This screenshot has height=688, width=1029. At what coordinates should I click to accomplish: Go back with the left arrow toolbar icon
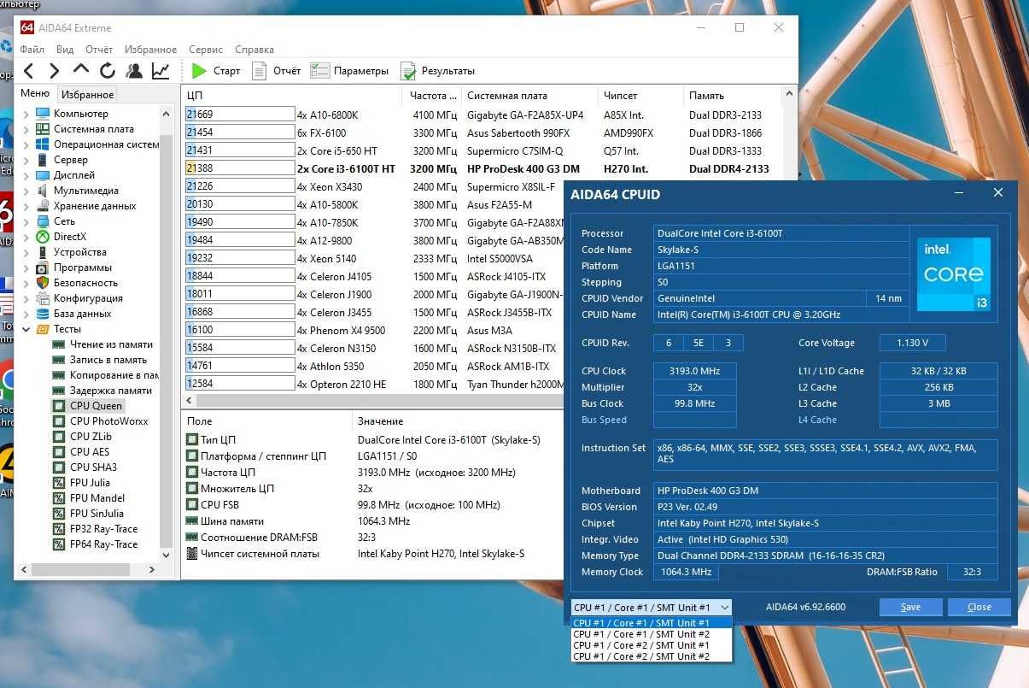point(29,71)
